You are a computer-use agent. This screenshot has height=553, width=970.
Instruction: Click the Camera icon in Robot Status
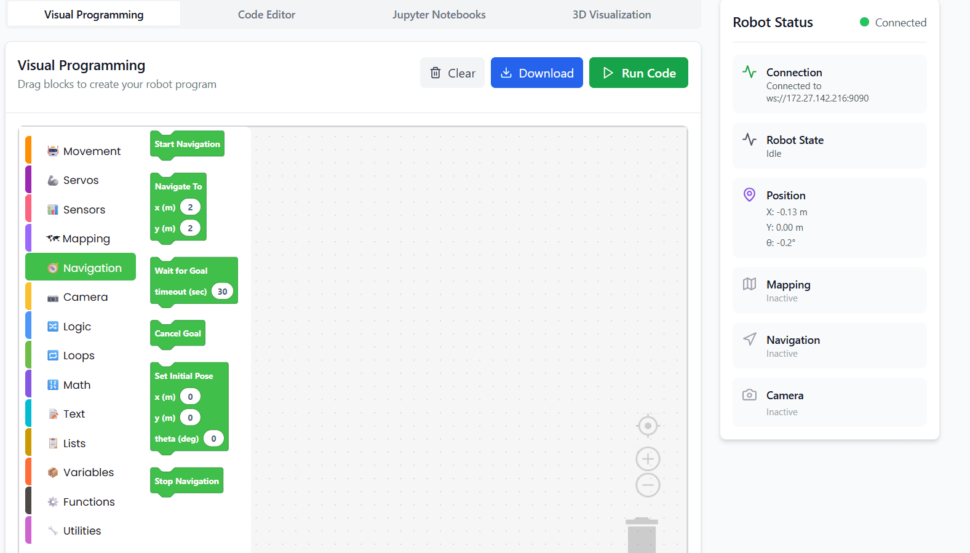click(749, 395)
